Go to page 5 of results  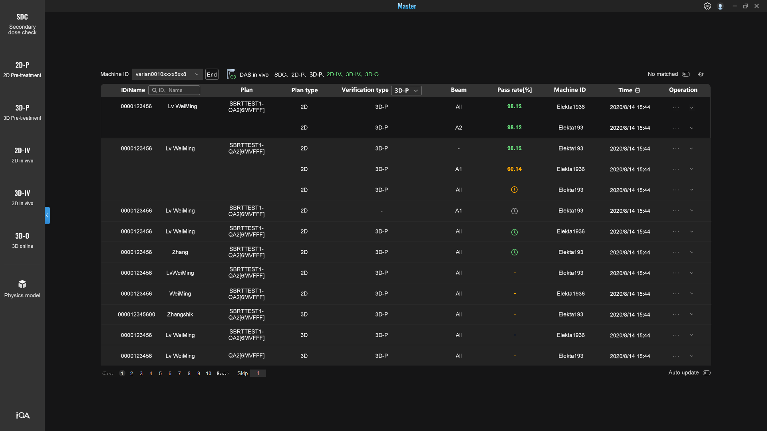point(160,374)
